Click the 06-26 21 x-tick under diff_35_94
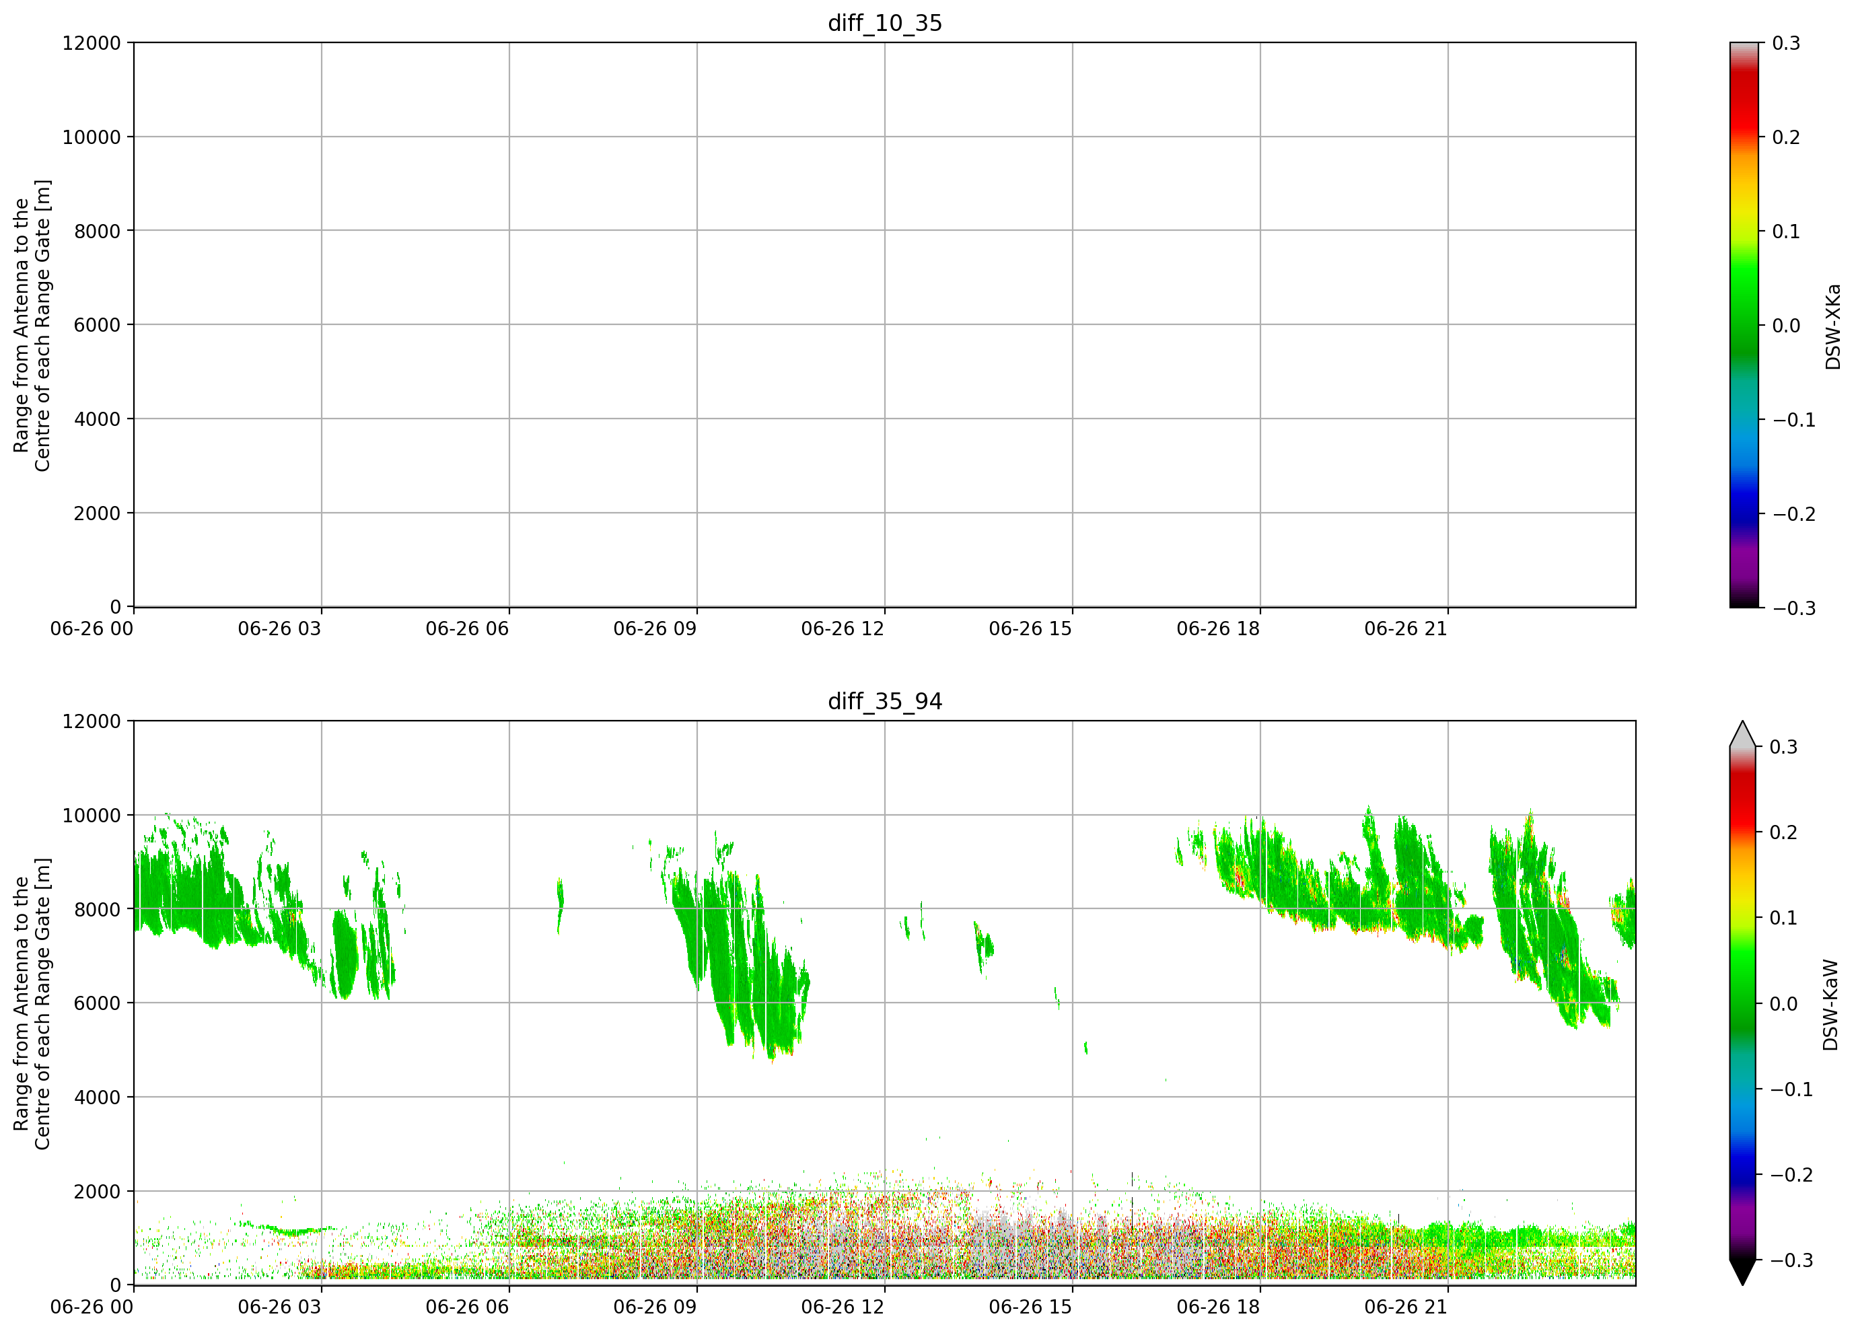This screenshot has width=1856, height=1331. click(x=1406, y=1307)
